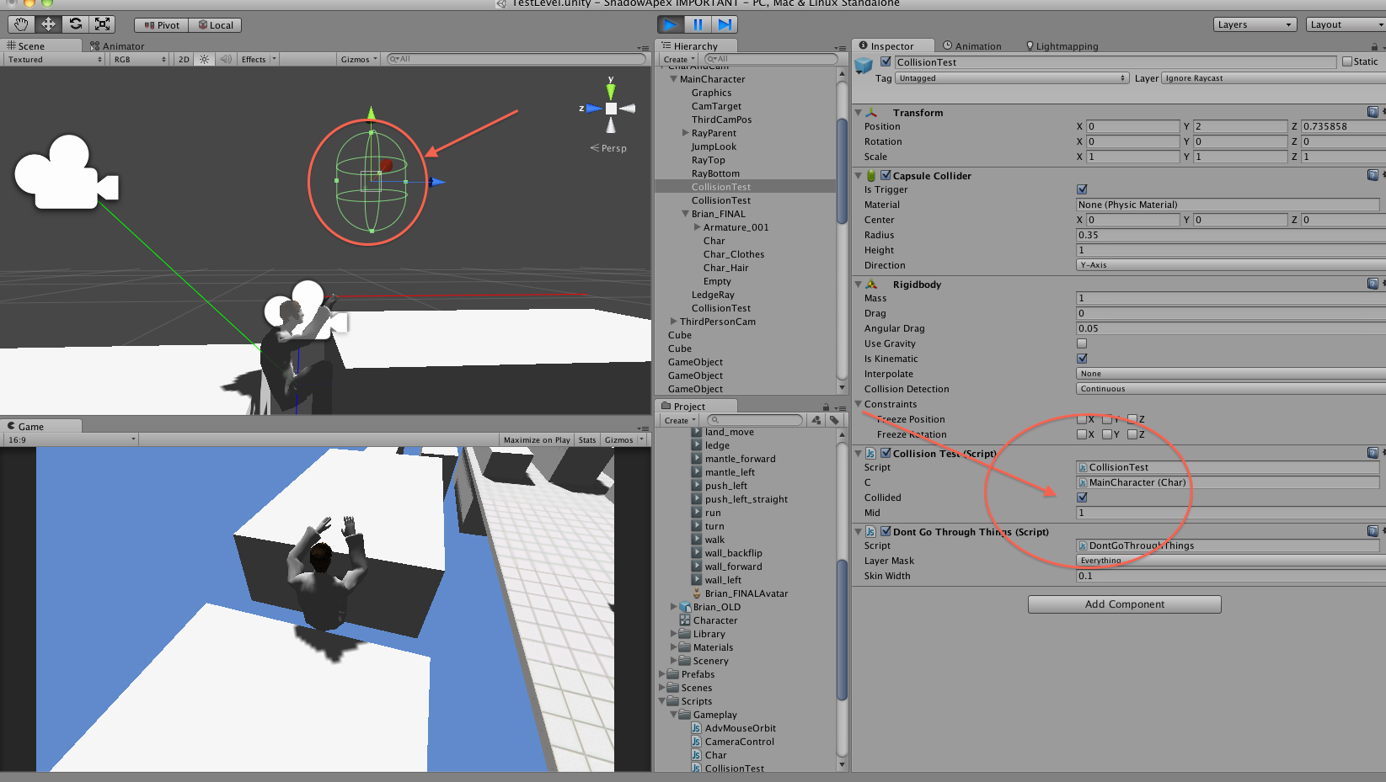Select the Scene tab
The height and width of the screenshot is (782, 1386).
point(41,46)
